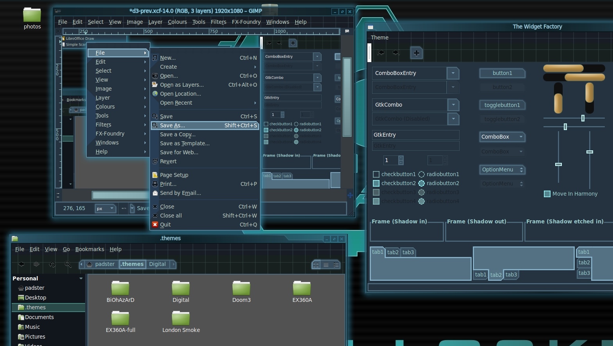
Task: Switch file manager to icon view
Action: [316, 265]
